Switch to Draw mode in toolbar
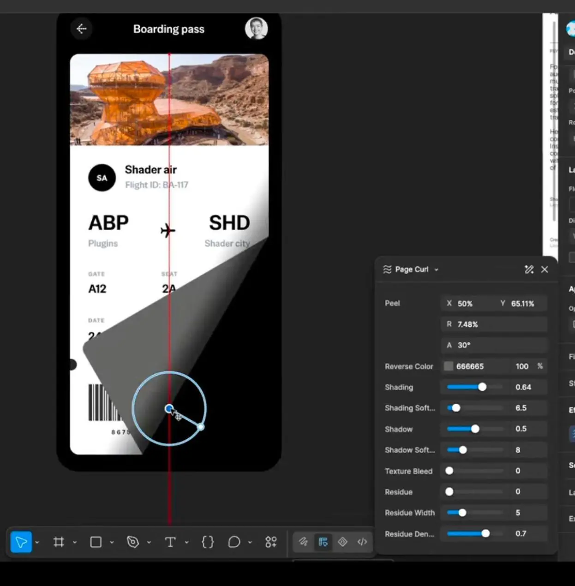Image resolution: width=575 pixels, height=586 pixels. 303,542
